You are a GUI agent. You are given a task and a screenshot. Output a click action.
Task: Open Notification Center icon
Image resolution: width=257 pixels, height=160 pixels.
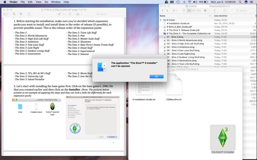[251, 2]
